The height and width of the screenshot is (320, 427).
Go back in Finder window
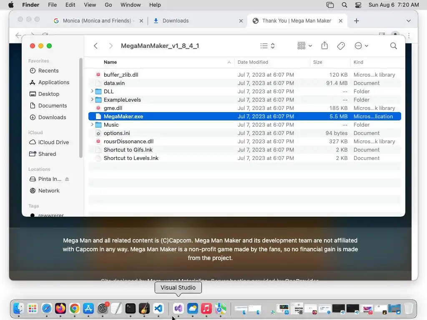point(95,46)
